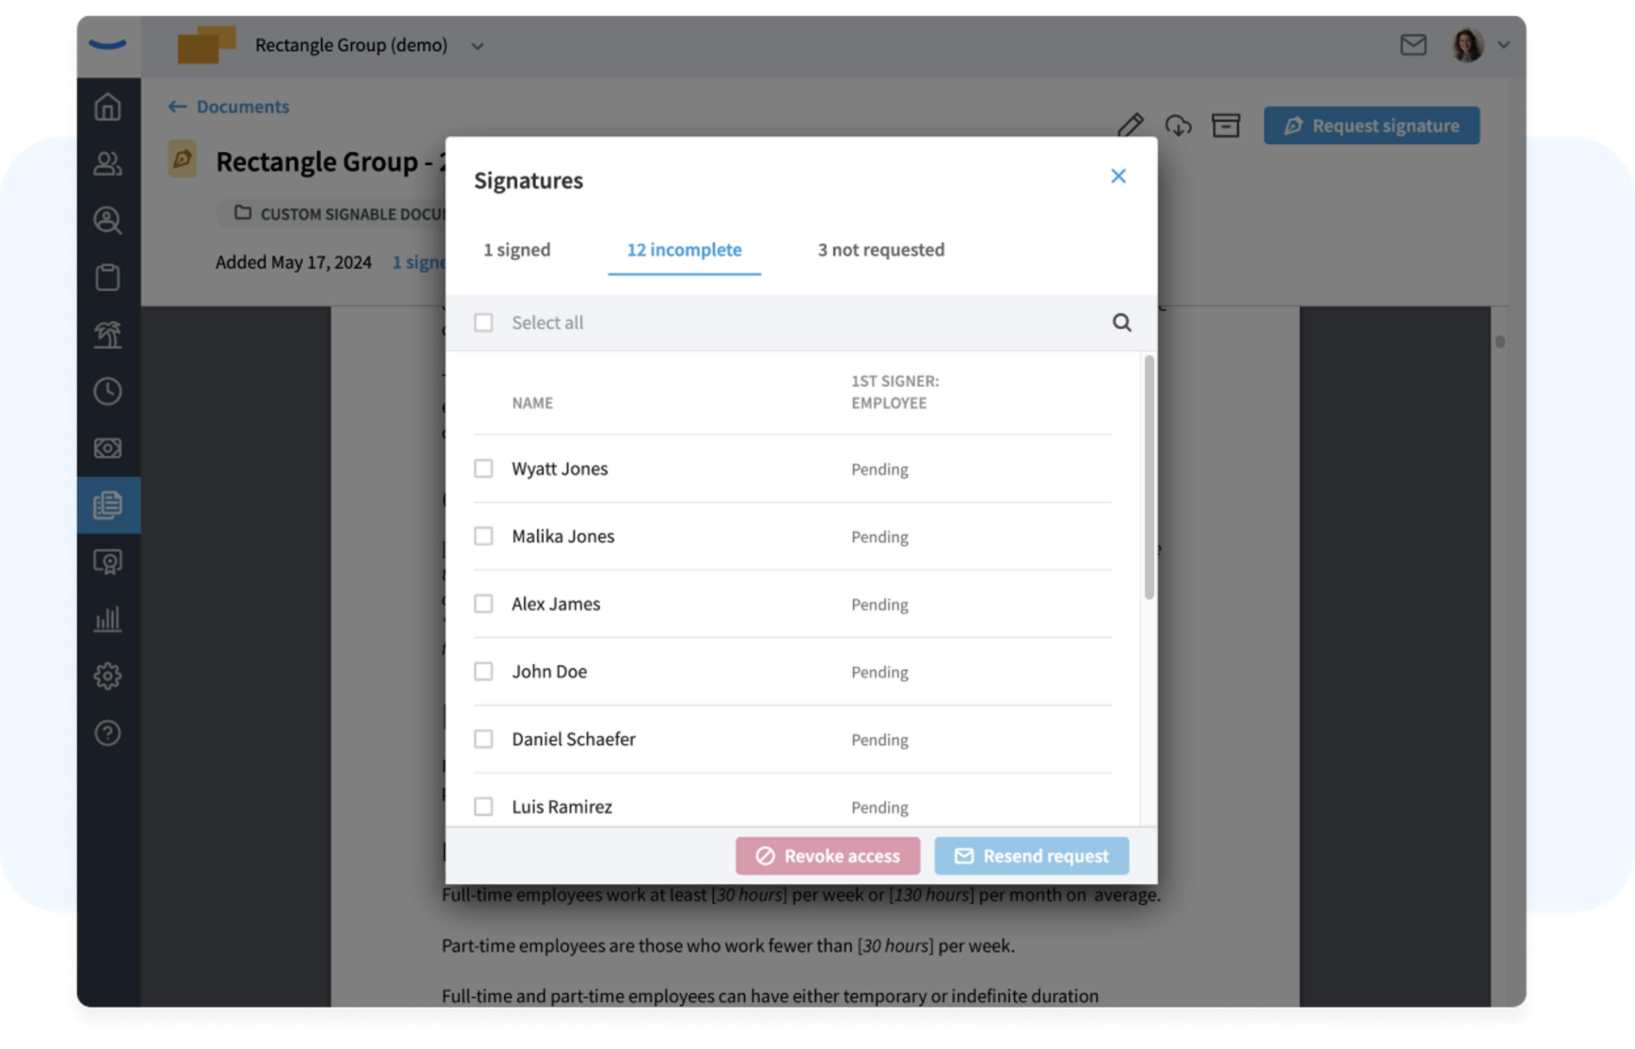Click Pending status for Alex James

click(x=880, y=605)
